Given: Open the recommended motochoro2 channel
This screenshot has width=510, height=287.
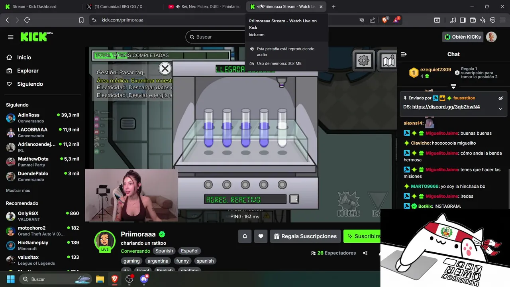Looking at the screenshot, I should pyautogui.click(x=43, y=231).
